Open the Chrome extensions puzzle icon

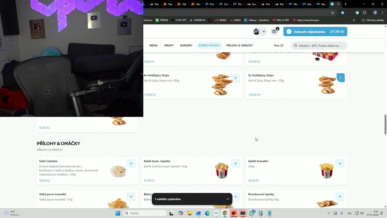(x=364, y=13)
